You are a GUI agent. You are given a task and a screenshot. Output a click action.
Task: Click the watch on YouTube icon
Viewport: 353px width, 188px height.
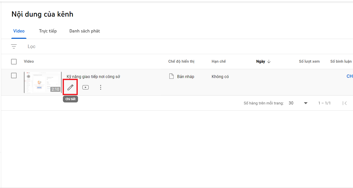click(x=86, y=87)
